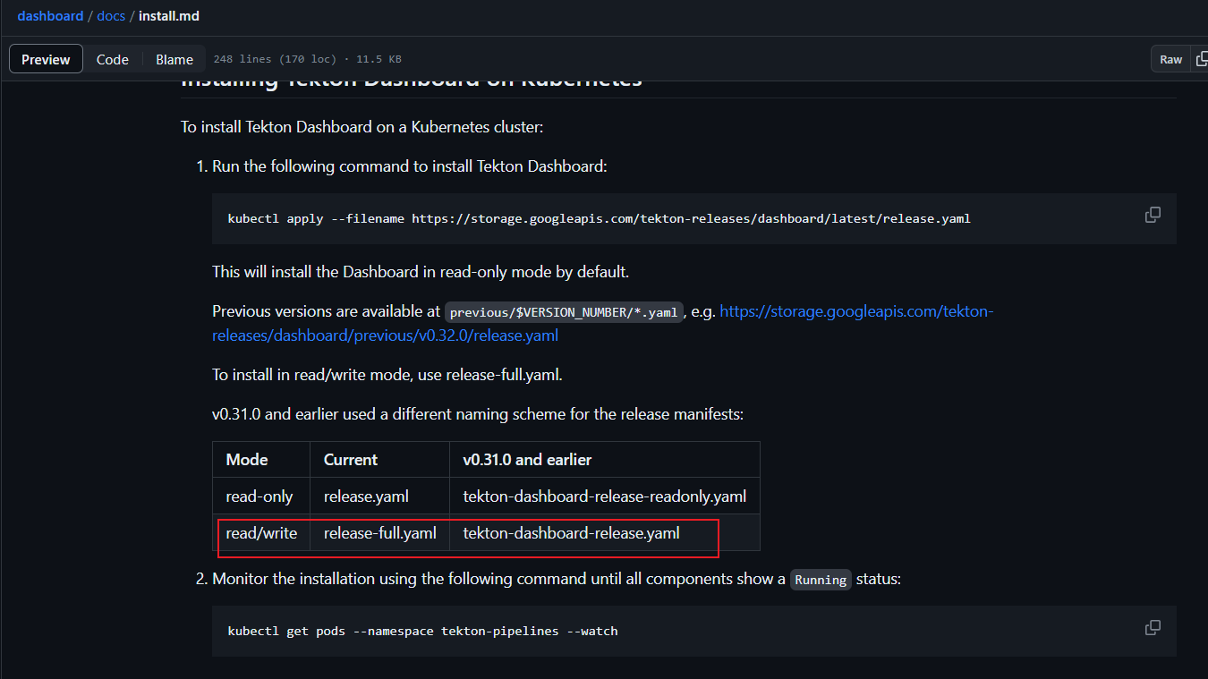Copy the kubectl apply command
Viewport: 1208px width, 679px height.
pyautogui.click(x=1153, y=215)
